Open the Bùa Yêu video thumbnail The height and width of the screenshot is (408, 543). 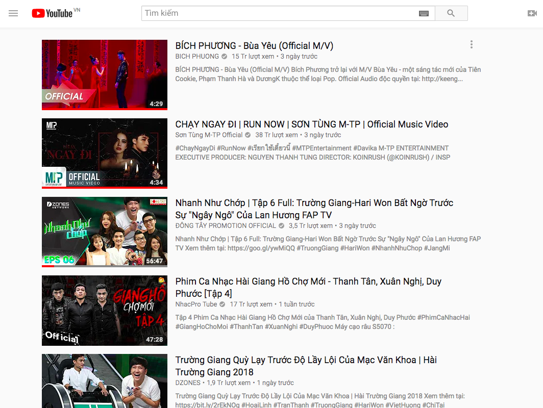(105, 75)
